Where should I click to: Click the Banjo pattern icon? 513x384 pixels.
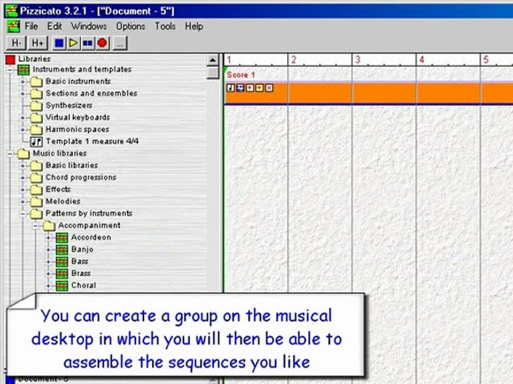[62, 250]
